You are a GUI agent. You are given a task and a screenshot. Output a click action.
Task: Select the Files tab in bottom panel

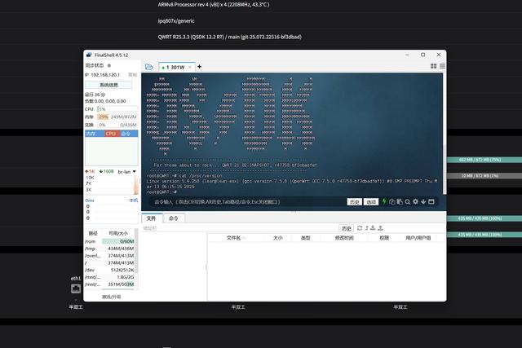pos(151,218)
